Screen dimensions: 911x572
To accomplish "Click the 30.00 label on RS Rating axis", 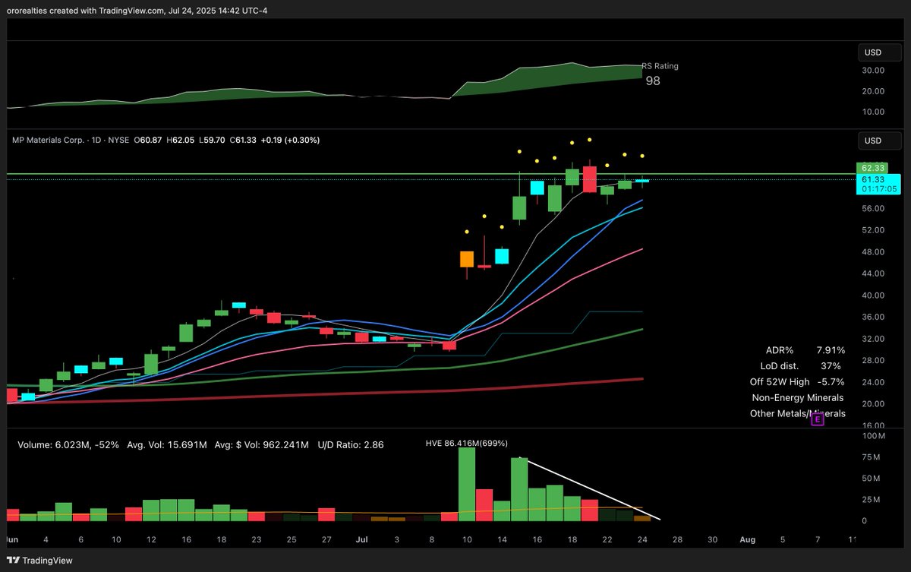I will tap(873, 70).
